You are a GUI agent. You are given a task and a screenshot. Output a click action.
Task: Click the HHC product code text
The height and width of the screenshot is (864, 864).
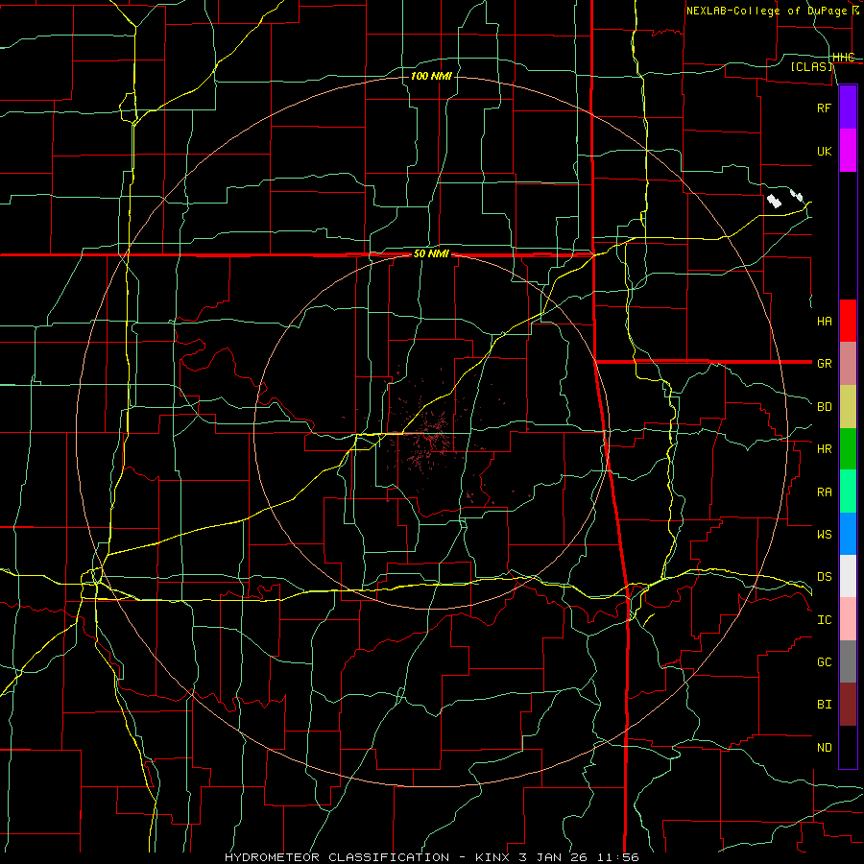click(844, 58)
